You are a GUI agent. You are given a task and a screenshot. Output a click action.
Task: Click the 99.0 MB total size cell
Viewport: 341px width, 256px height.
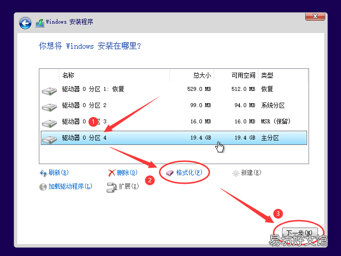tap(201, 105)
